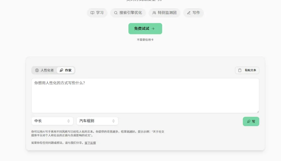
Task: Open the 留下反馈 link
Action: point(90,143)
